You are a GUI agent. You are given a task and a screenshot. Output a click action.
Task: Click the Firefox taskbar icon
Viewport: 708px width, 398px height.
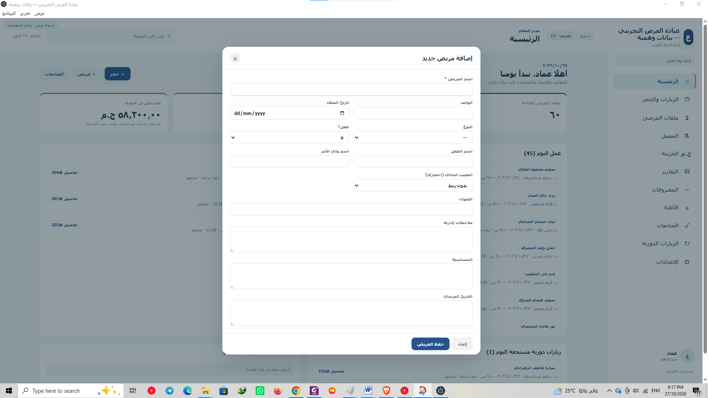[x=278, y=391]
